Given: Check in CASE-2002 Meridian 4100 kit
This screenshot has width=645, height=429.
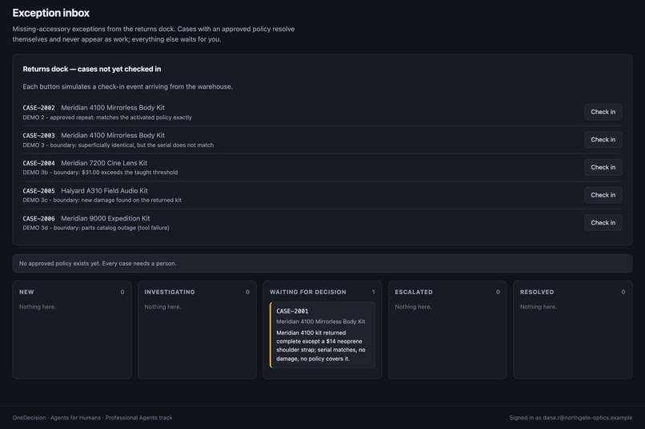Looking at the screenshot, I should coord(603,112).
